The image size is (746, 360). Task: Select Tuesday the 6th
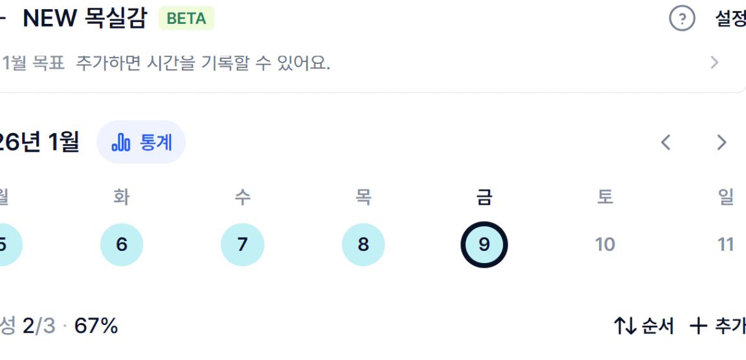122,244
